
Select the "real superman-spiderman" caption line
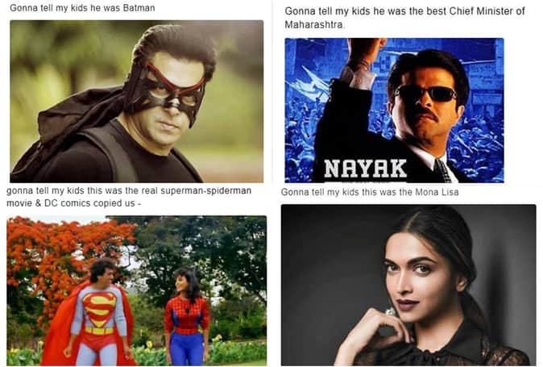tap(129, 190)
